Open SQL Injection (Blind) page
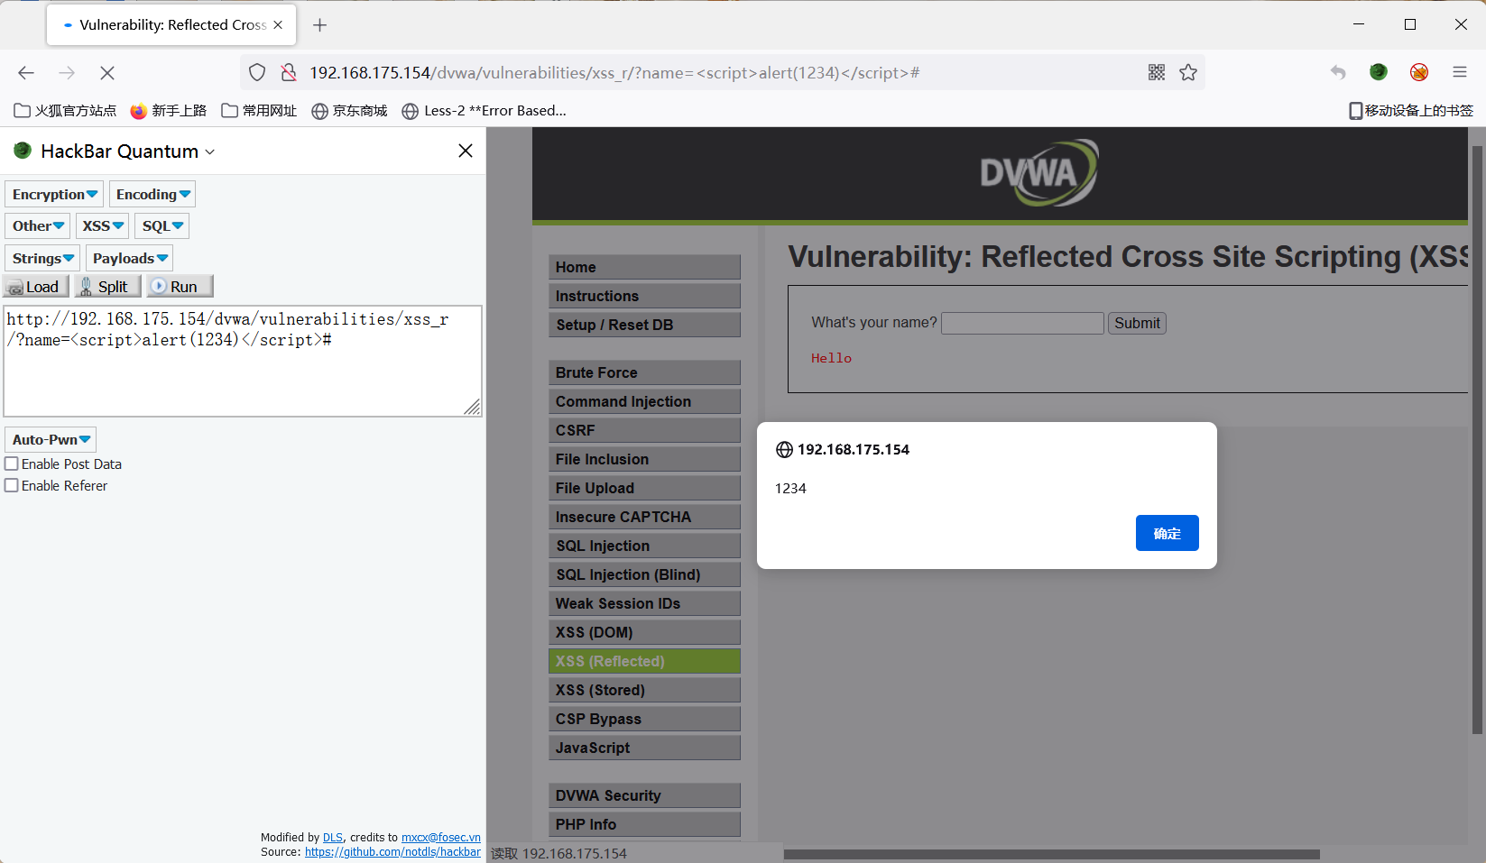The image size is (1486, 863). coord(644,574)
